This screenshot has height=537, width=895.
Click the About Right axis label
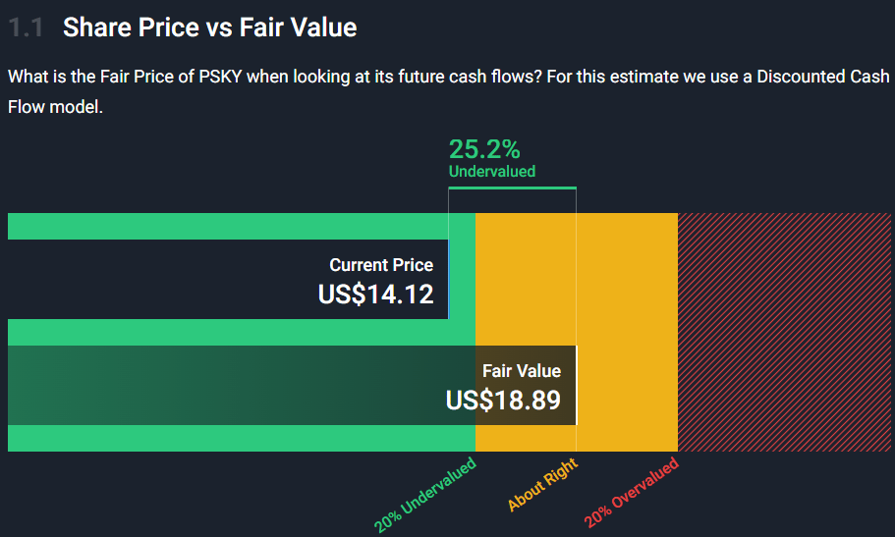pos(542,484)
